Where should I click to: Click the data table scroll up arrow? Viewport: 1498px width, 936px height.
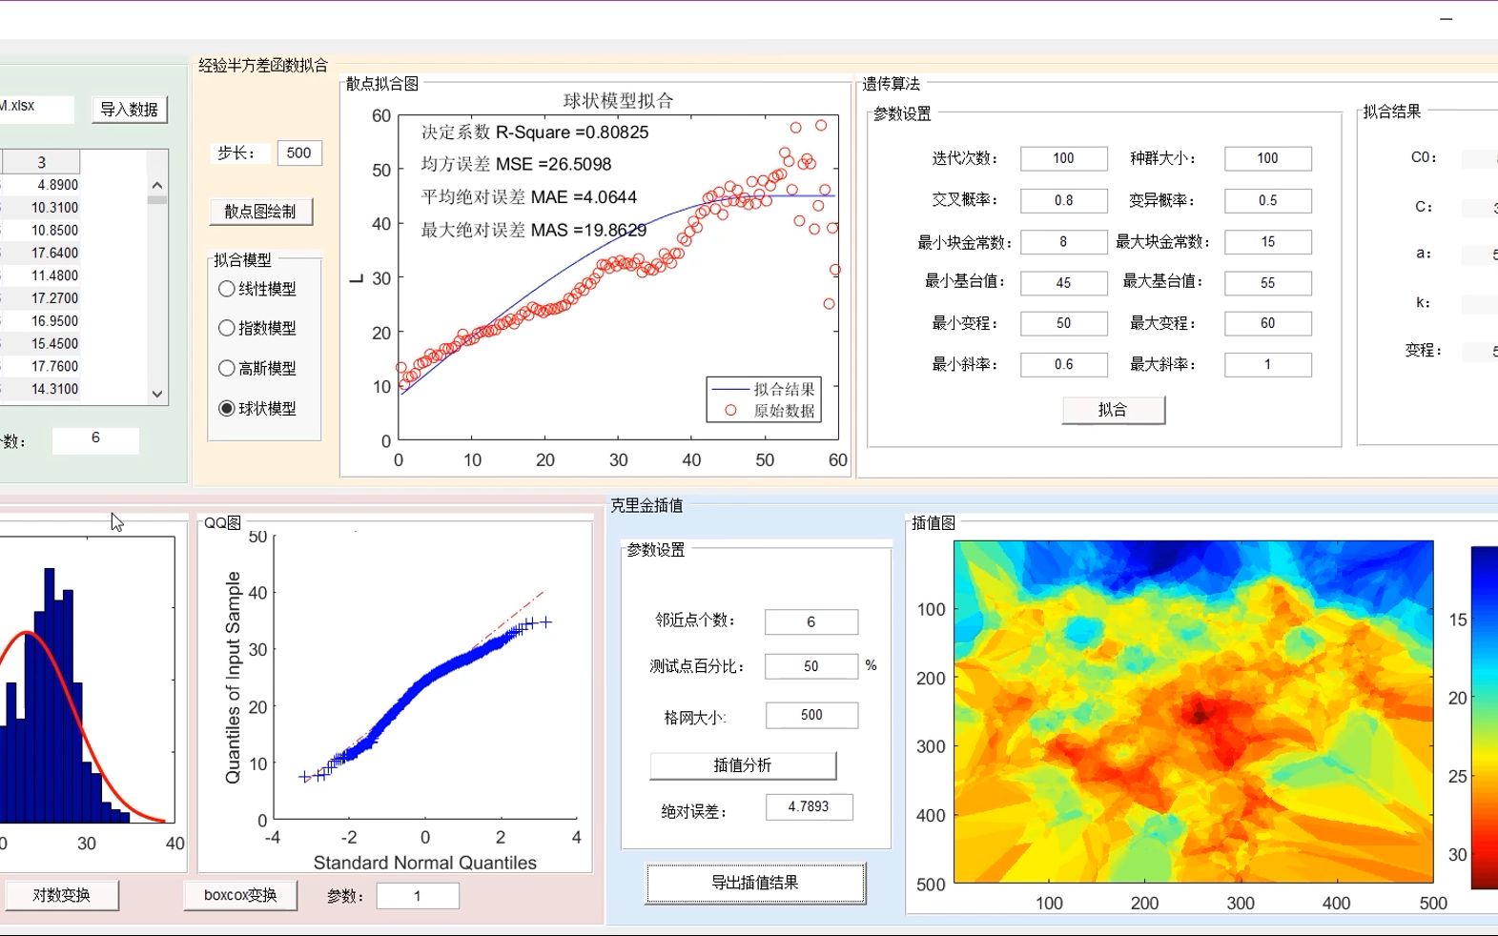click(x=157, y=186)
